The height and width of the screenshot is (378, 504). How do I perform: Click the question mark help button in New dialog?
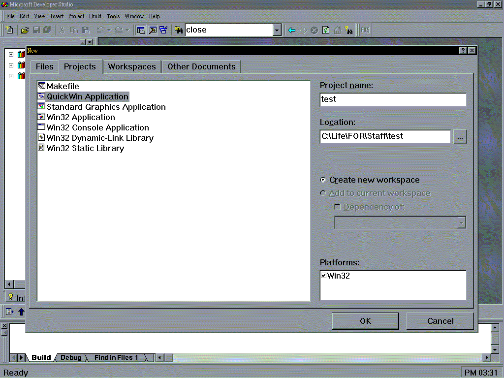[x=463, y=51]
